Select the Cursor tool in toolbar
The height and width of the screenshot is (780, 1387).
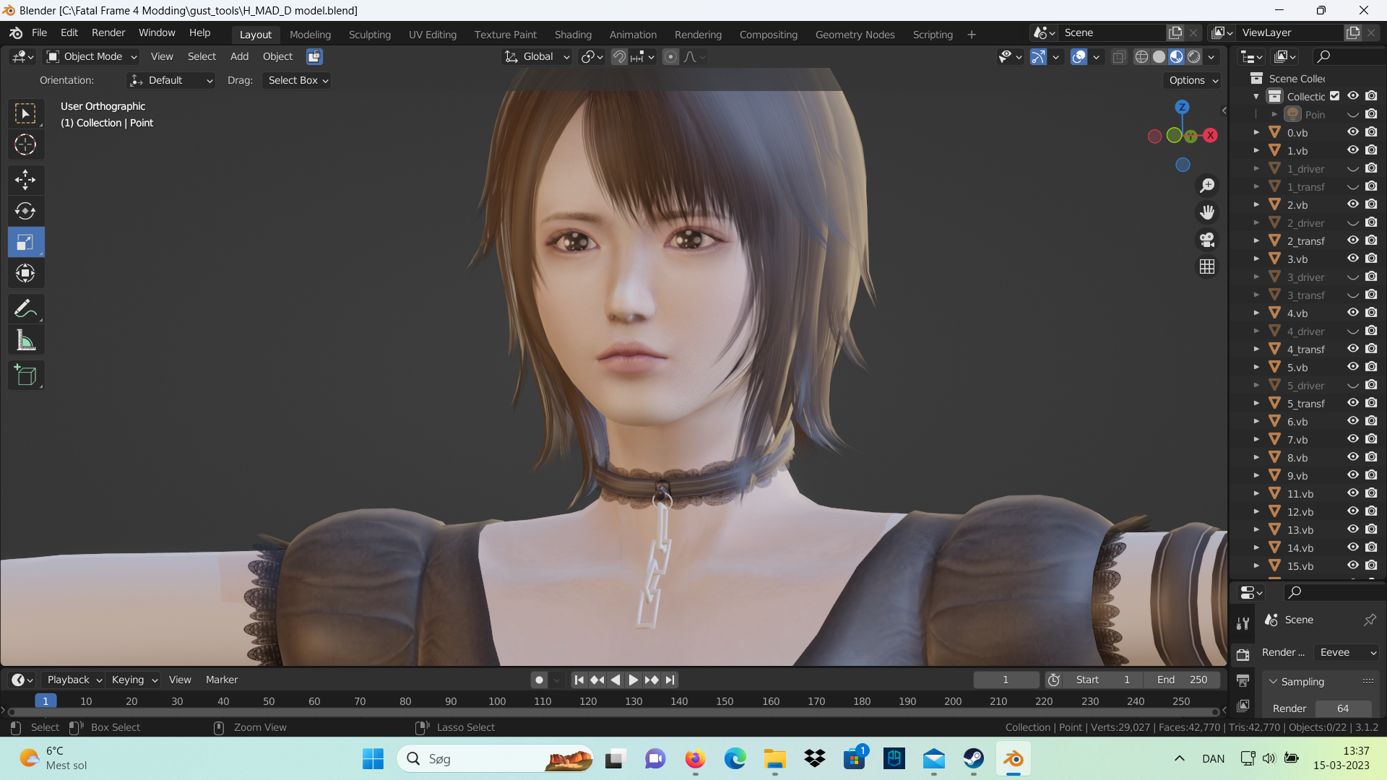25,145
